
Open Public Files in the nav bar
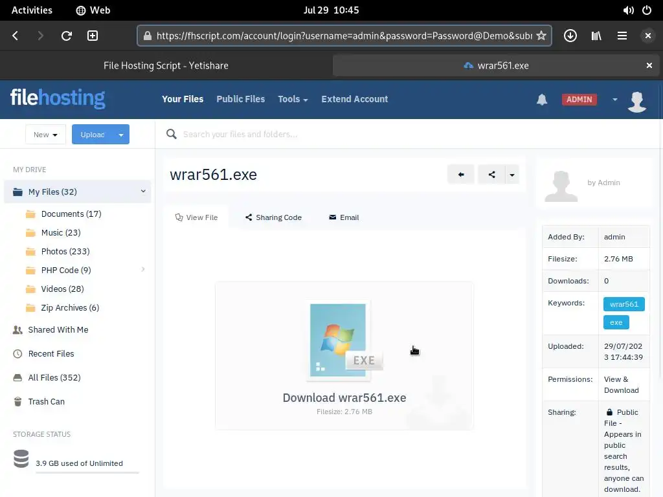(241, 99)
